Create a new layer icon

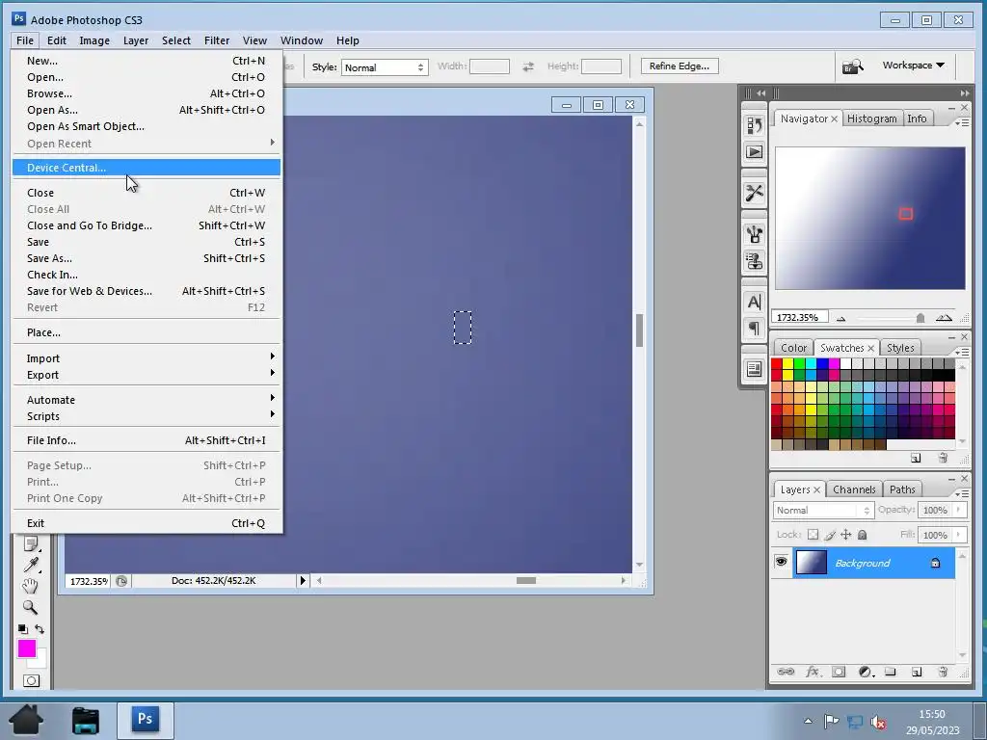point(917,672)
